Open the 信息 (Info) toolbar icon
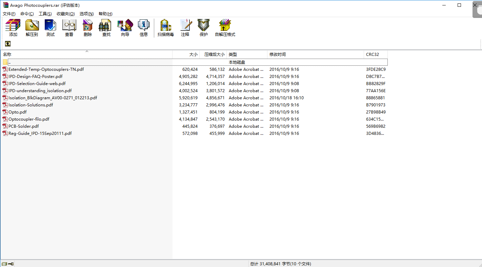 144,25
